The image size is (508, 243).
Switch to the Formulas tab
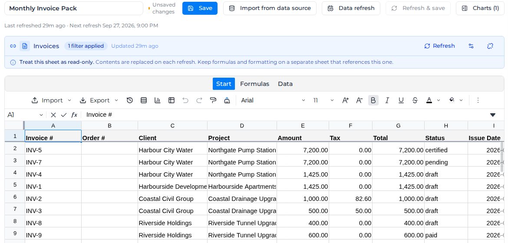tap(254, 84)
